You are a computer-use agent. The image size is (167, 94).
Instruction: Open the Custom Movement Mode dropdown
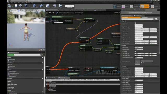point(139,57)
